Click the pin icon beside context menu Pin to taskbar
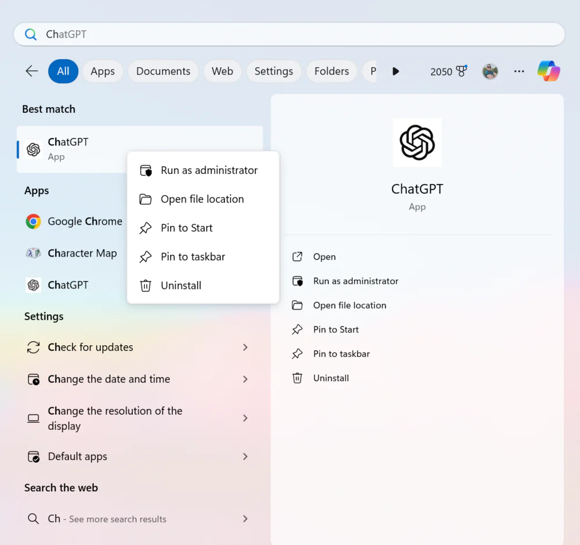Image resolution: width=580 pixels, height=545 pixels. point(146,257)
